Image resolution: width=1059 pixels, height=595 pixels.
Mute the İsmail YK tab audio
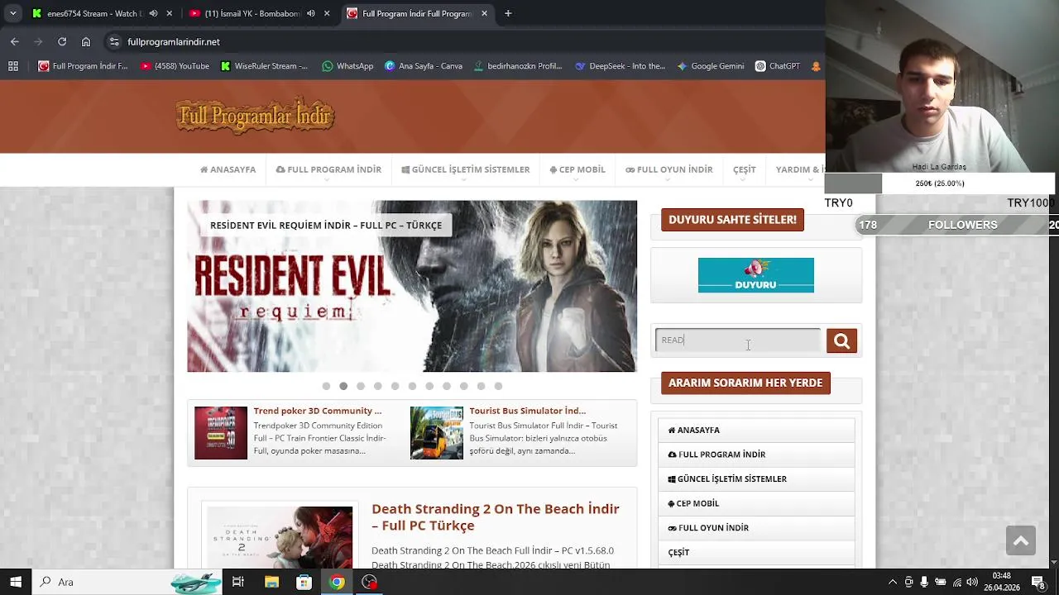point(311,13)
